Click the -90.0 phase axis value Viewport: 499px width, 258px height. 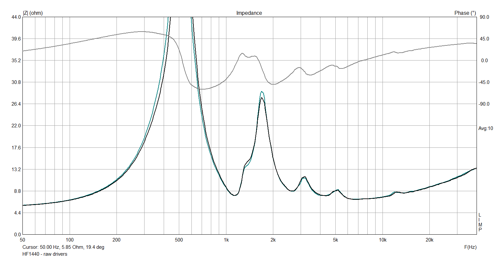tap(483, 104)
